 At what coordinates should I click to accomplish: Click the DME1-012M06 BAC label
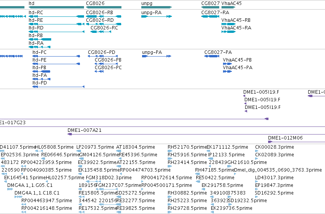(285, 138)
